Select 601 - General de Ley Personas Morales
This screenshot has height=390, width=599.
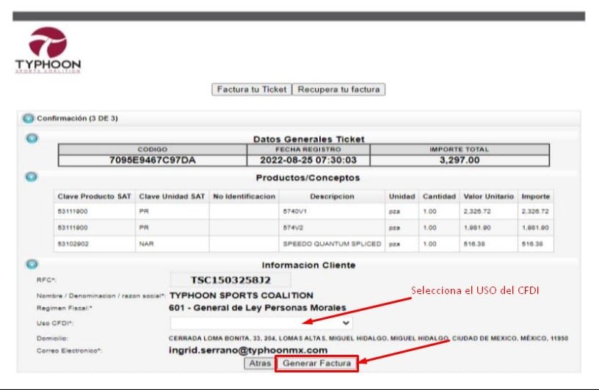[258, 308]
